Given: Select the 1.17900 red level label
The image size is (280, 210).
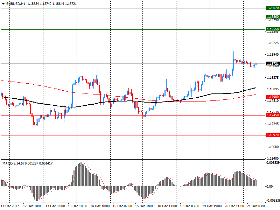Looking at the screenshot, I should point(273,97).
